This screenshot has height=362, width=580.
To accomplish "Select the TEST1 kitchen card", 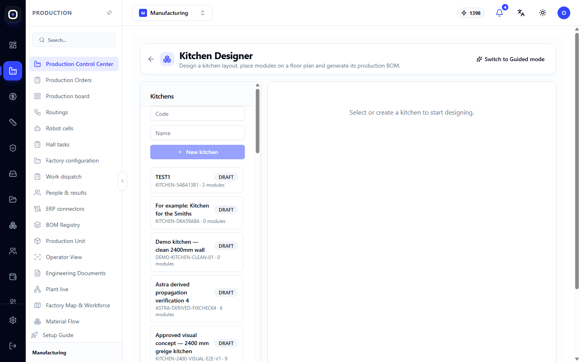I will 197,180.
